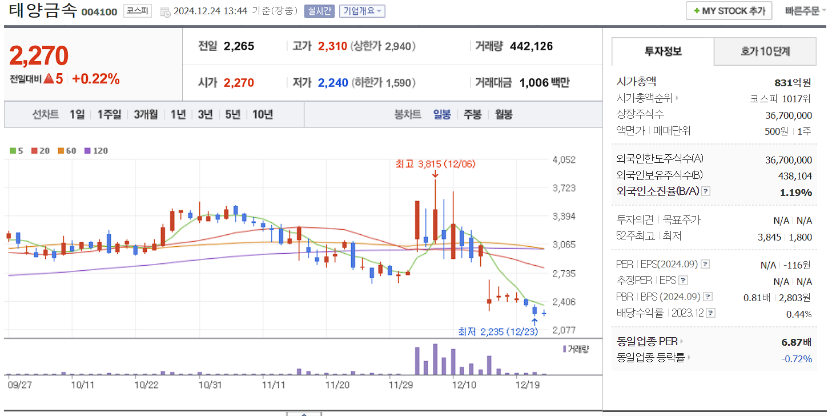Click the 거래량 legend icon below the chart
The width and height of the screenshot is (828, 416).
(x=564, y=349)
